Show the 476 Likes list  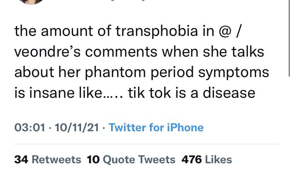(x=207, y=159)
